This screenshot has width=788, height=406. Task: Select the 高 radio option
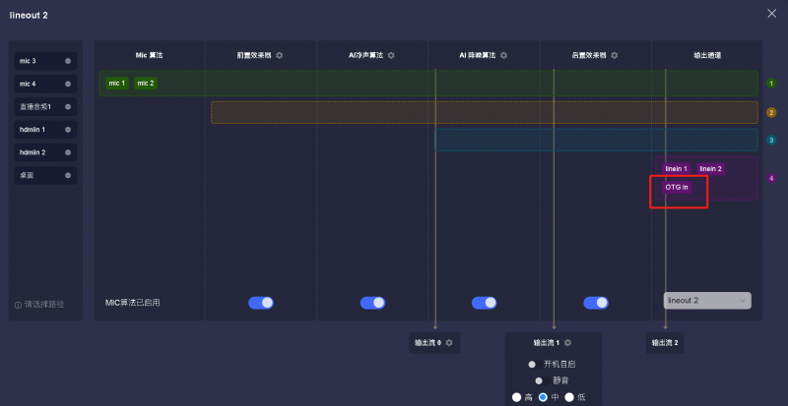coord(516,397)
